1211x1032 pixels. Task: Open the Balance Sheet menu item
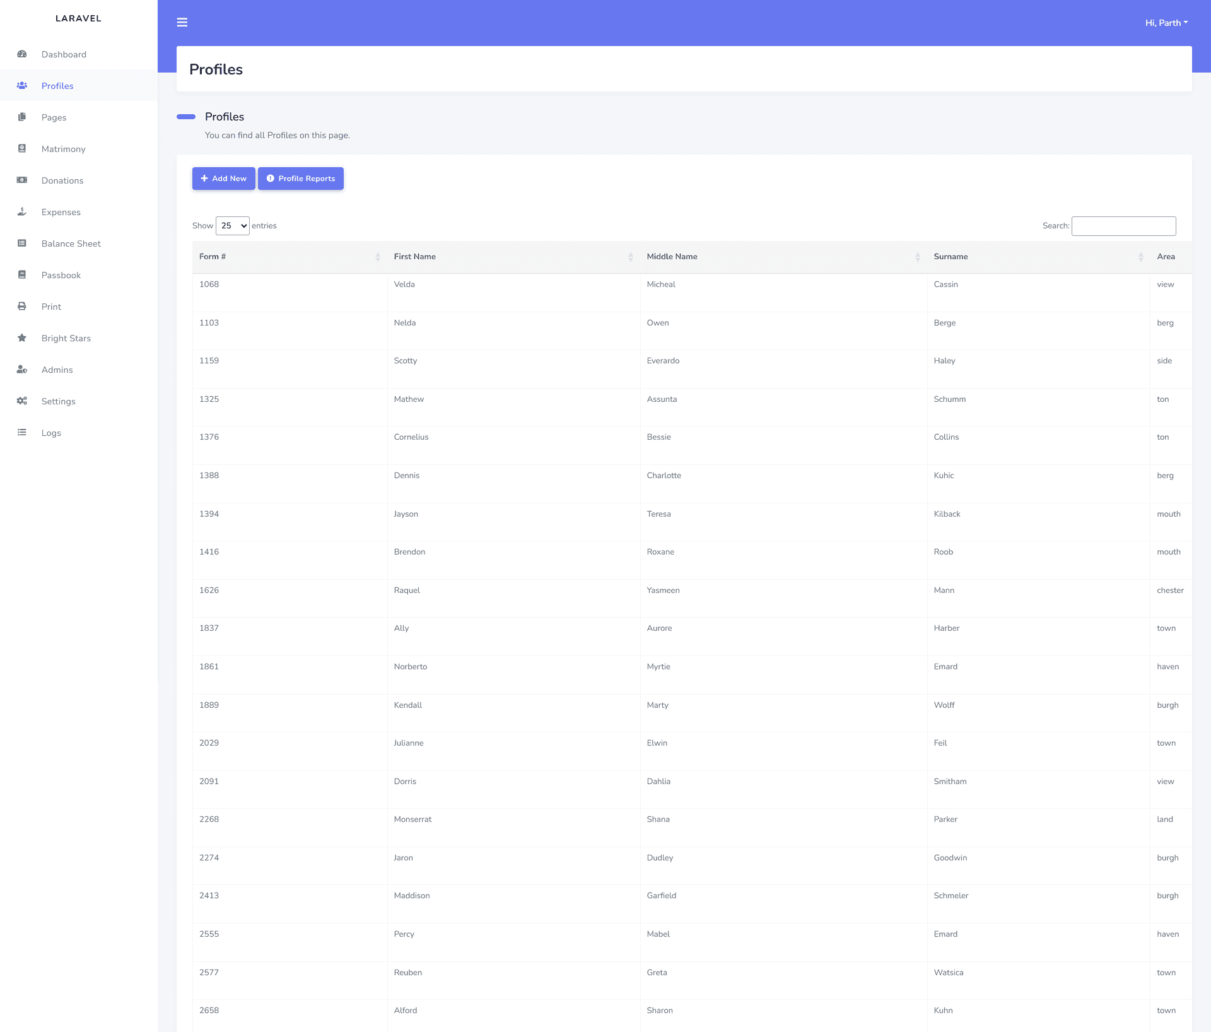pyautogui.click(x=71, y=243)
